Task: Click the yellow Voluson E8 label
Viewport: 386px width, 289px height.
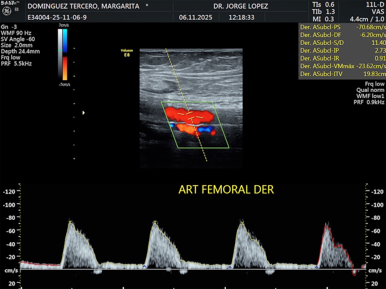Action: click(x=127, y=52)
